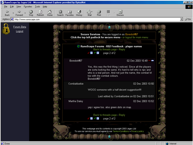Image resolution: width=193 pixels, height=145 pixels.
Task: Click the top 'page 2 of 2' indicator
Action: pyautogui.click(x=109, y=53)
